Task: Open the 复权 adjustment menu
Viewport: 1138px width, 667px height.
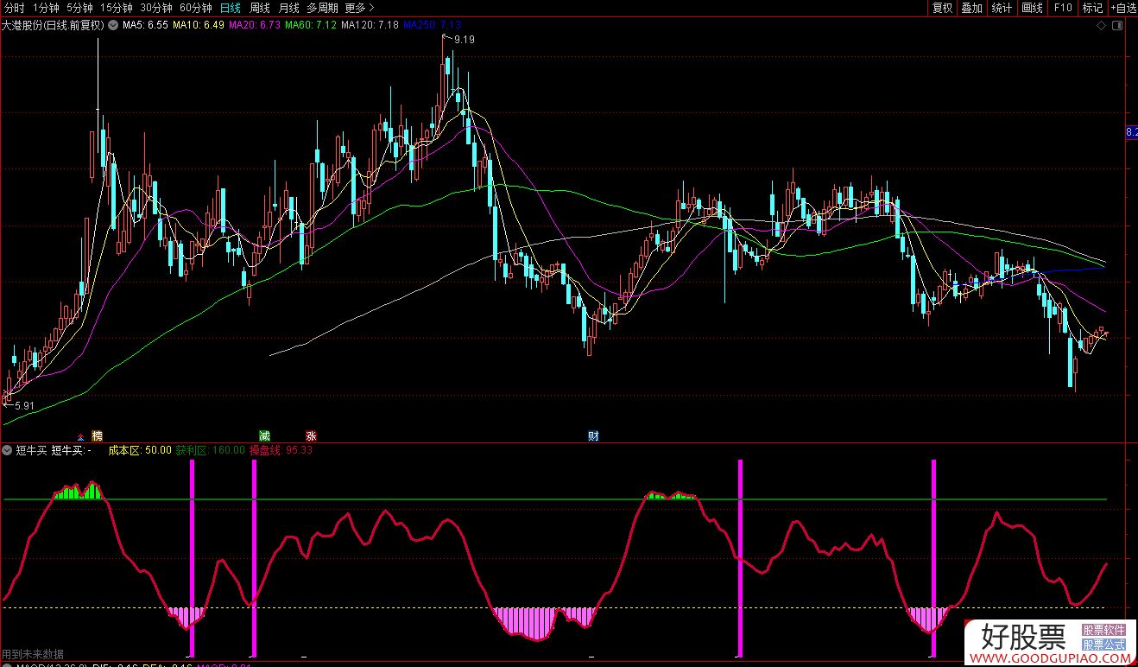Action: click(942, 8)
